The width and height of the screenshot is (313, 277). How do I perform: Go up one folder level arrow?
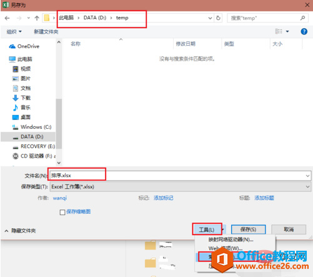(x=37, y=18)
